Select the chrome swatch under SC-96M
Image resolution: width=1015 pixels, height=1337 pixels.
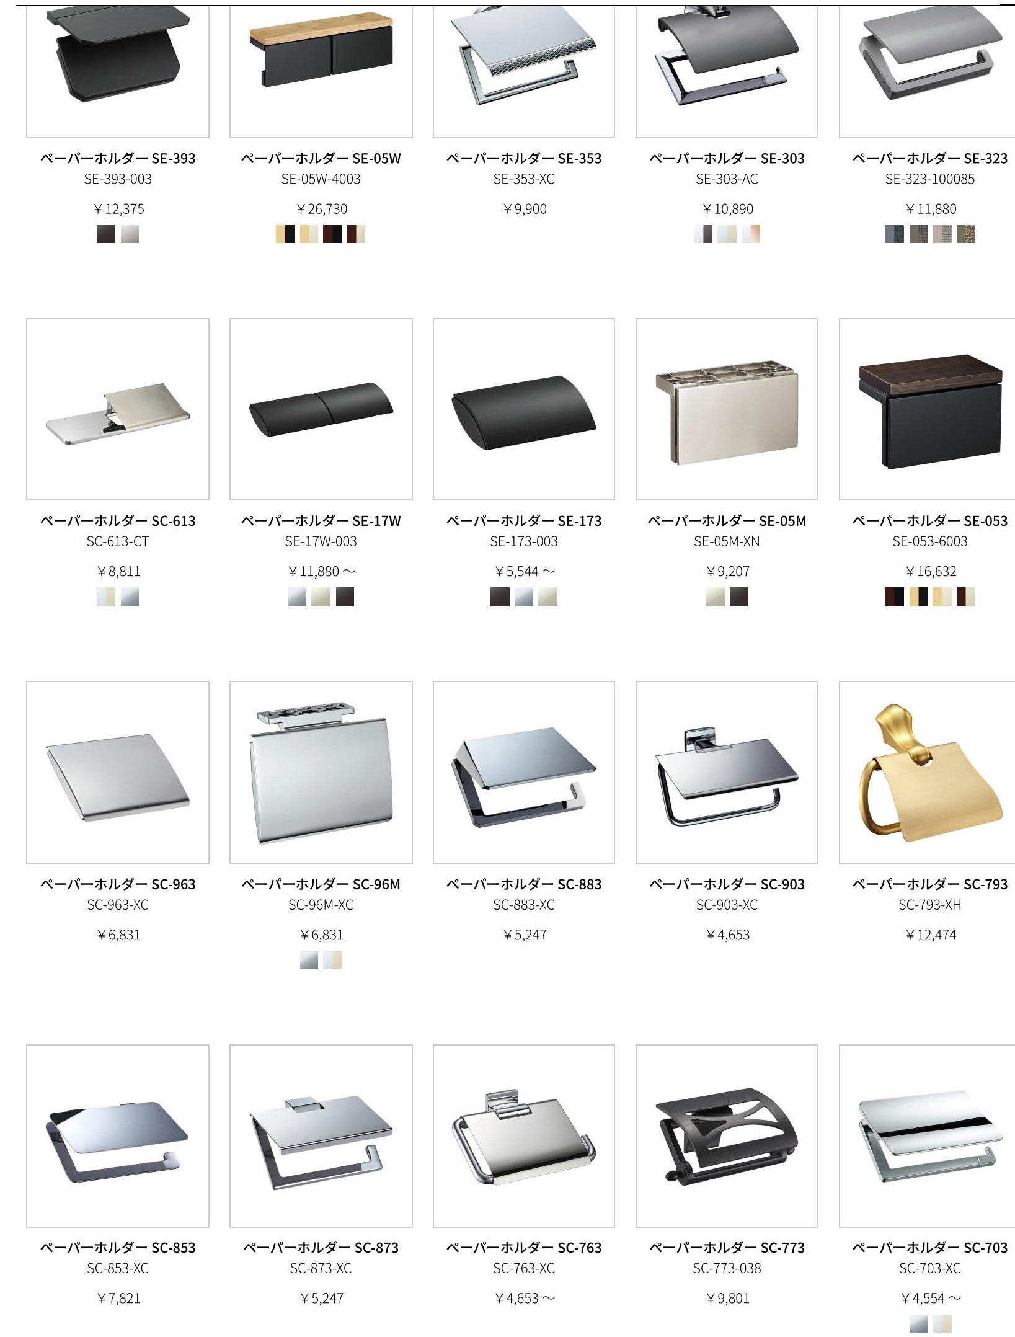point(309,960)
